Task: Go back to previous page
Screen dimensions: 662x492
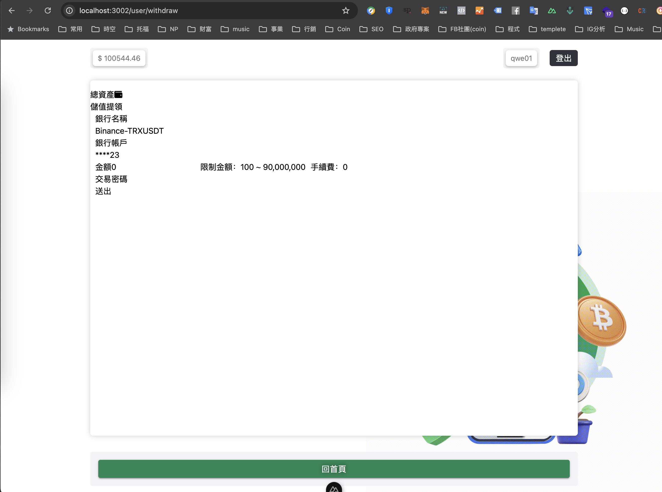Action: tap(12, 11)
